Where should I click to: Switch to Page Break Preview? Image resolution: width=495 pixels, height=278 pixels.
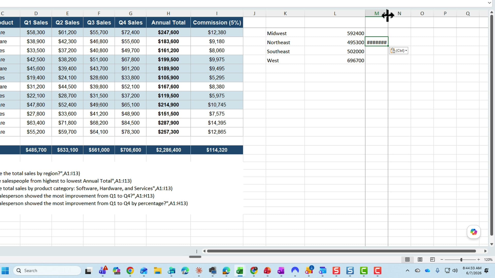tap(433, 259)
